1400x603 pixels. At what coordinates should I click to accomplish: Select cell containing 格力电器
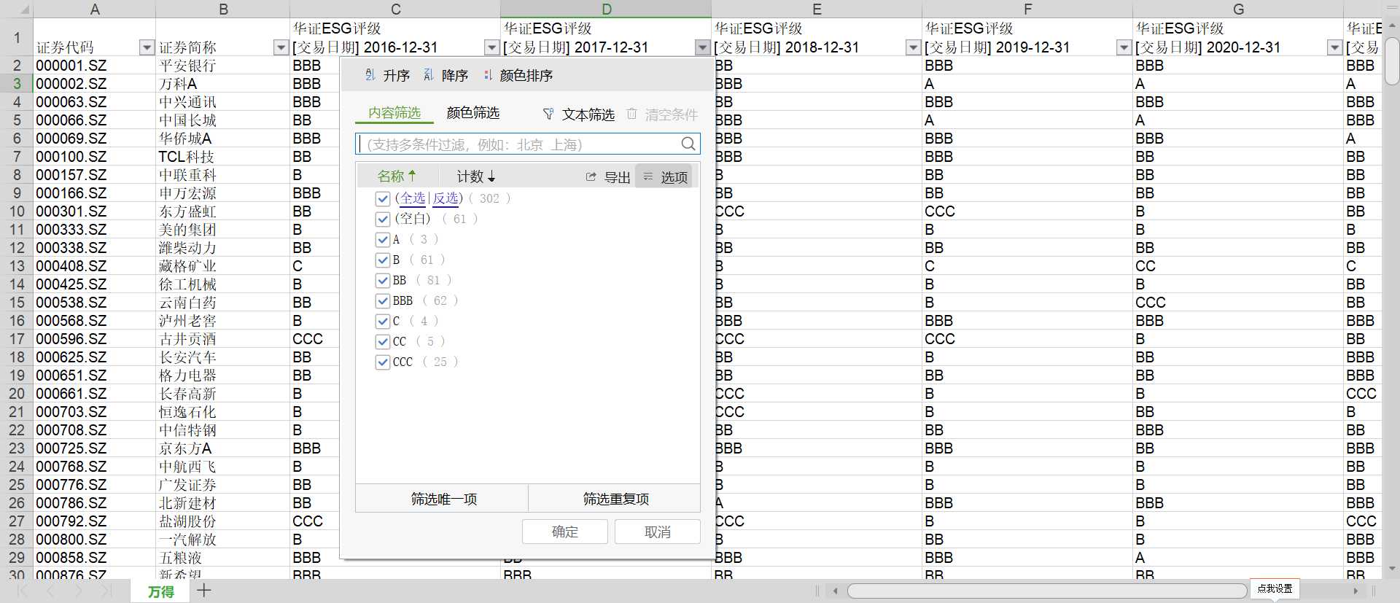(x=222, y=376)
